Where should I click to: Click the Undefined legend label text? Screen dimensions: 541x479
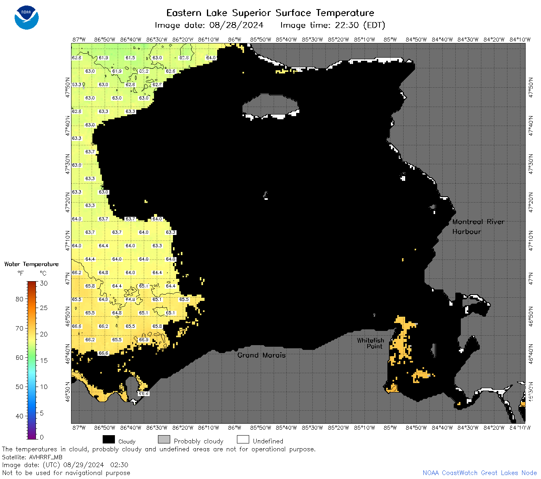pos(268,441)
